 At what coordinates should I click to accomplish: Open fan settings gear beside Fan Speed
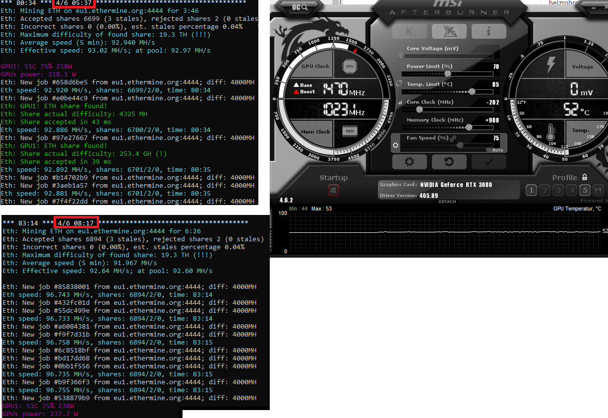pos(395,145)
